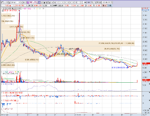The width and height of the screenshot is (150, 116).
Task: Click the red current volume tag on volume axis
Action: point(146,80)
